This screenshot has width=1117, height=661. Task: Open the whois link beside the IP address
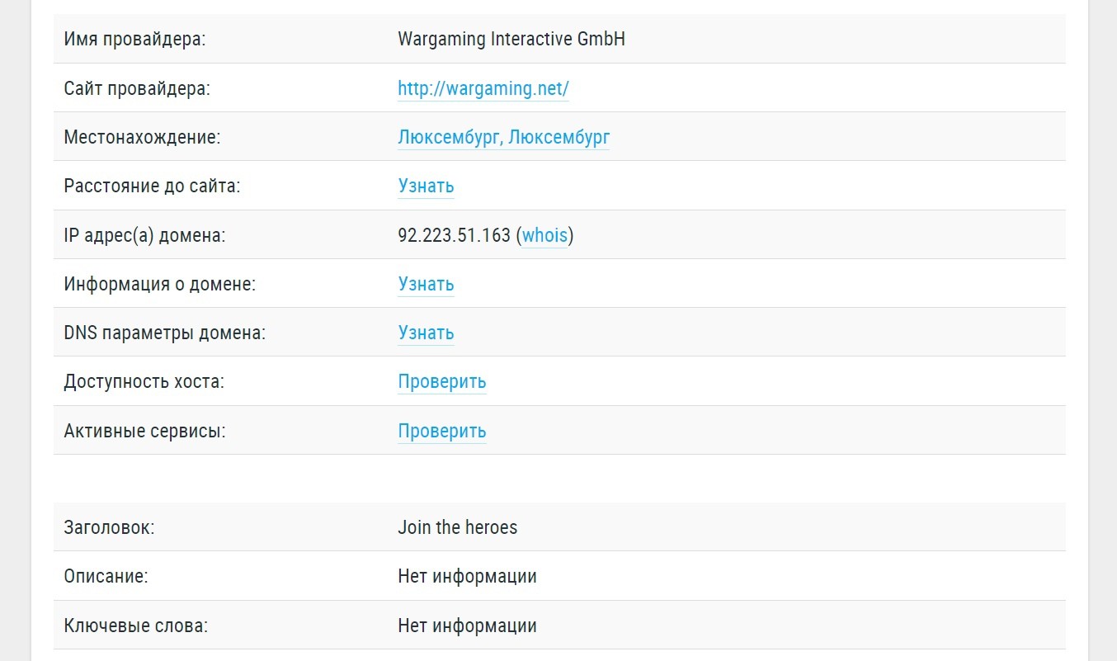[x=544, y=235]
